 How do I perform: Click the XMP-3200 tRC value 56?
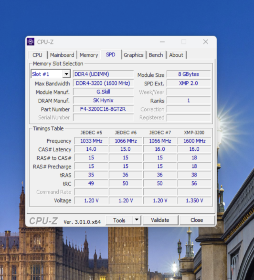pyautogui.click(x=194, y=183)
